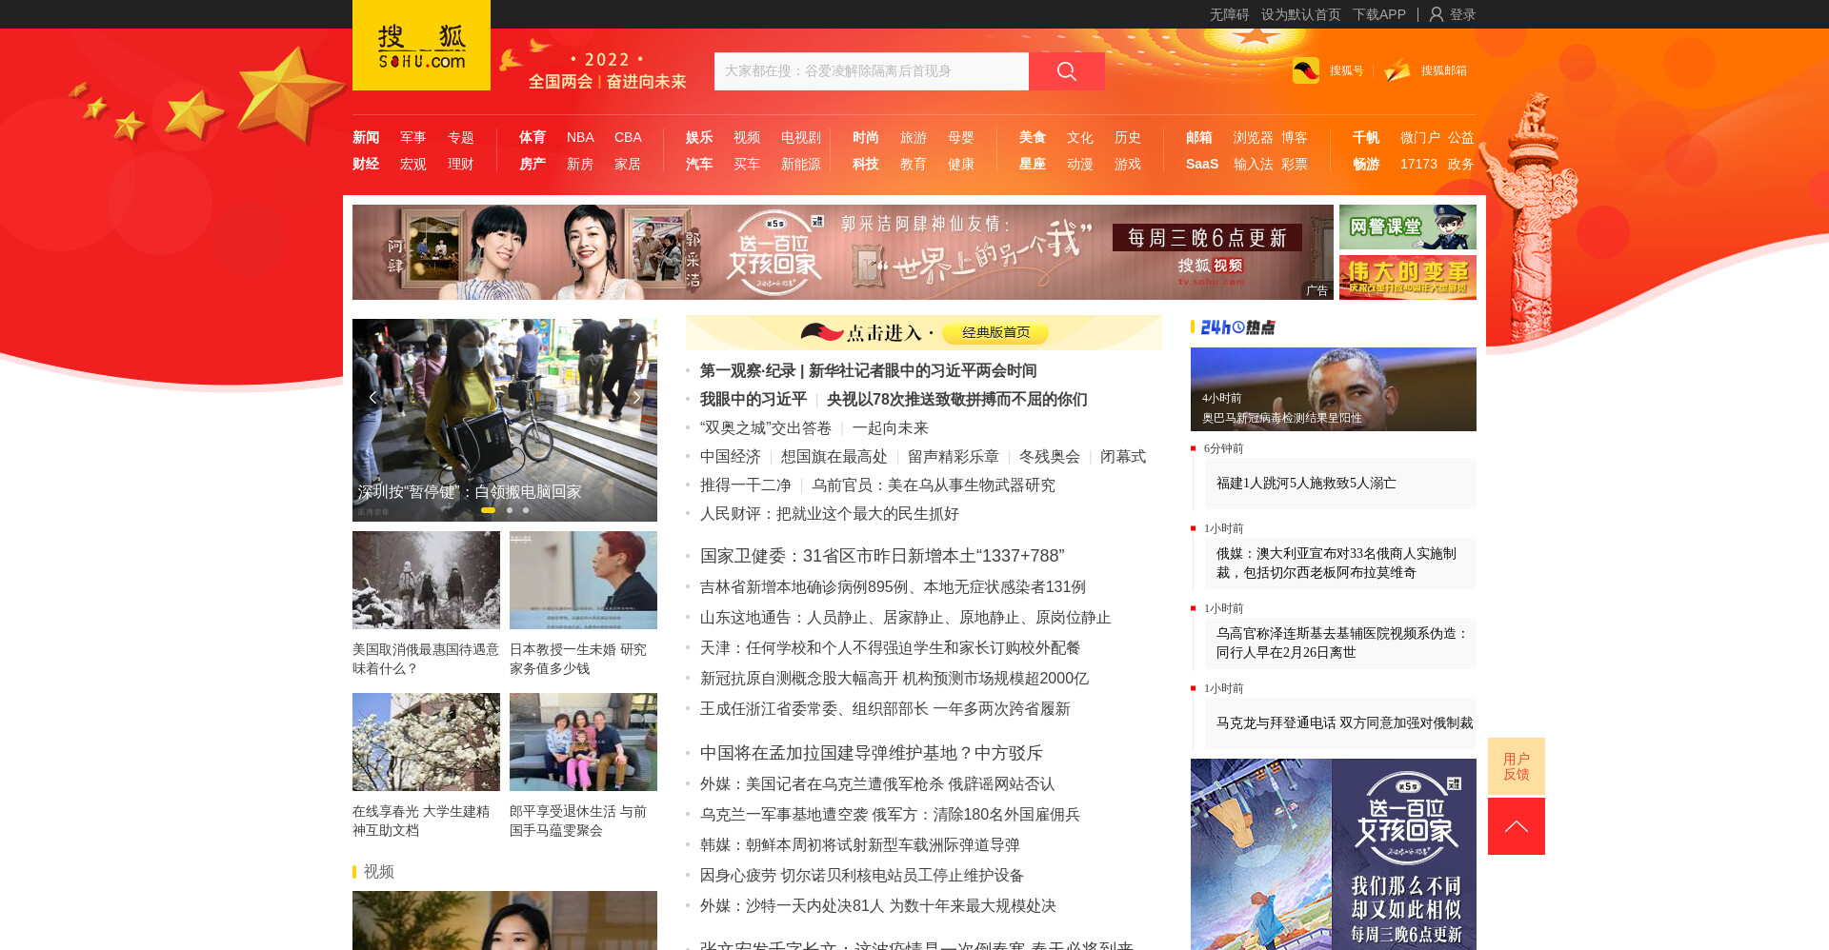Open the 24h热点 section logo

[x=1237, y=327]
